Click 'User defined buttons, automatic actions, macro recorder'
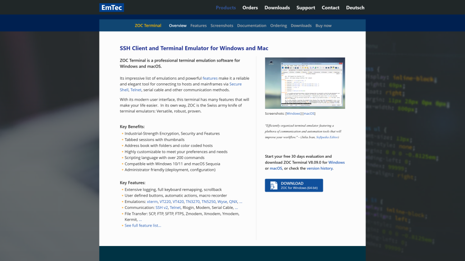The width and height of the screenshot is (465, 261). [x=176, y=196]
